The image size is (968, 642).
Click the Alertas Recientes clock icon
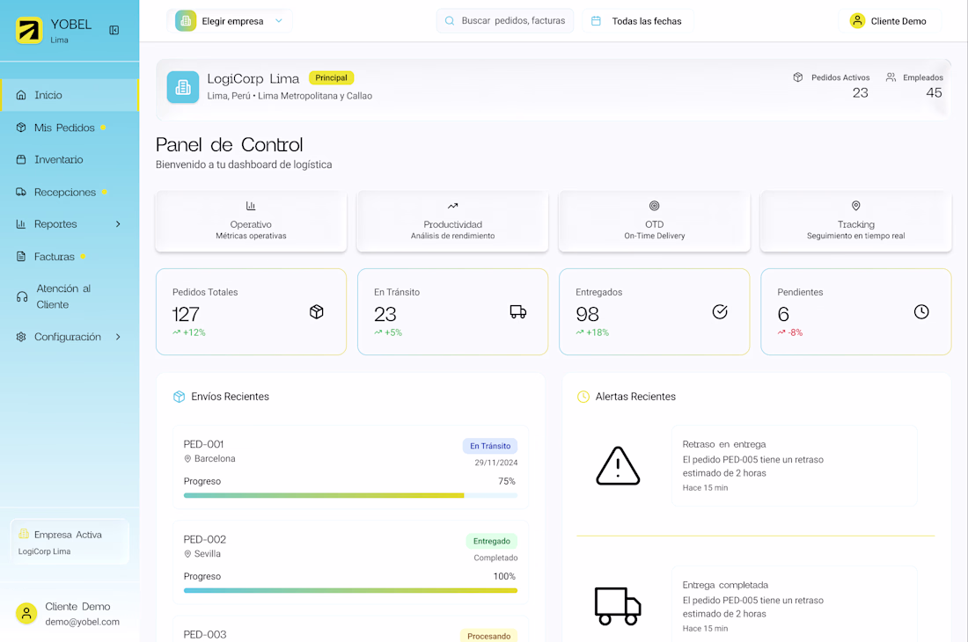583,397
